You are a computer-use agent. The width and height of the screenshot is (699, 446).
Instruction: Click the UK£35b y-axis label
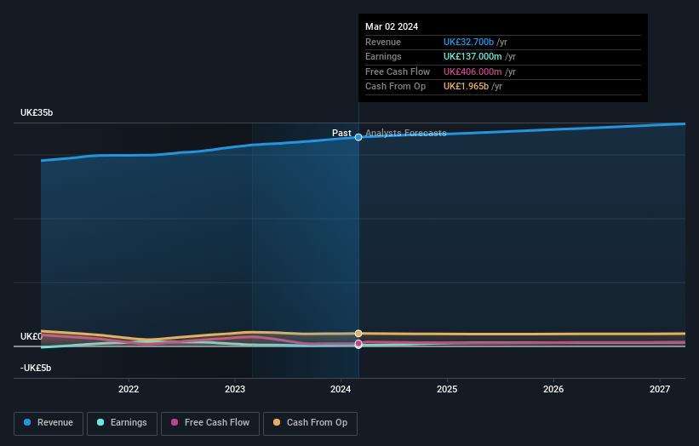(37, 112)
